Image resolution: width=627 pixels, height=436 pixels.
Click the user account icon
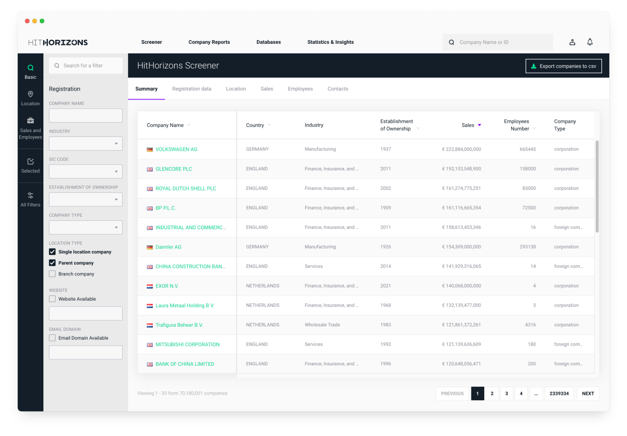tap(572, 42)
